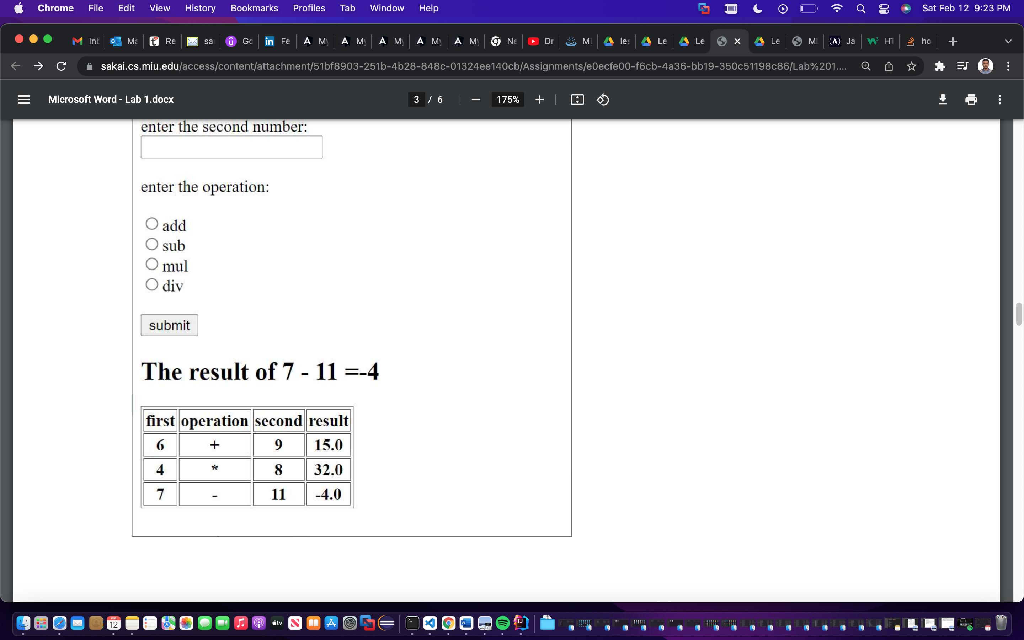Open Siri from menu bar
This screenshot has height=640, width=1024.
(x=906, y=9)
